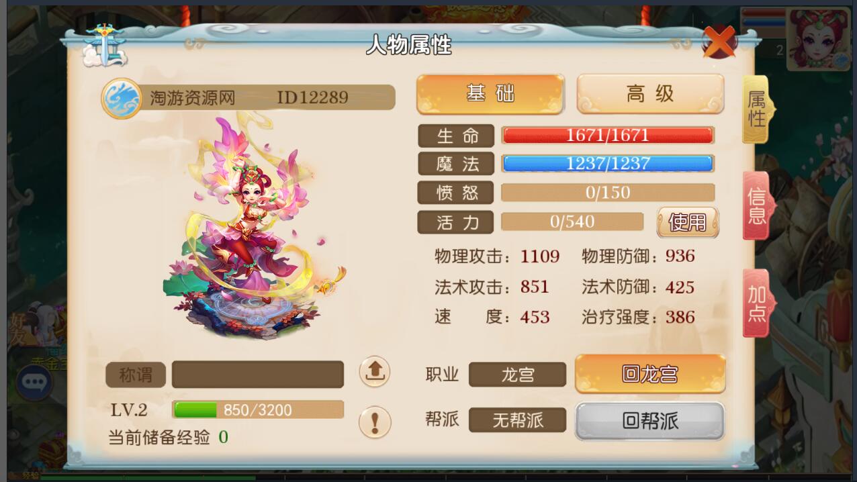Select the dancing character model
Viewport: 857px width, 482px height.
coord(252,225)
